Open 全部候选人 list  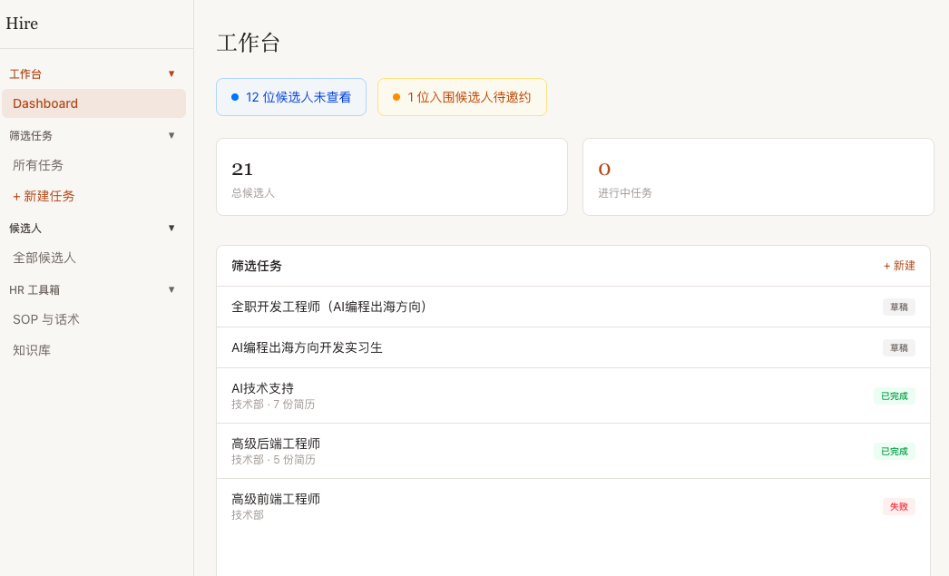click(x=44, y=258)
